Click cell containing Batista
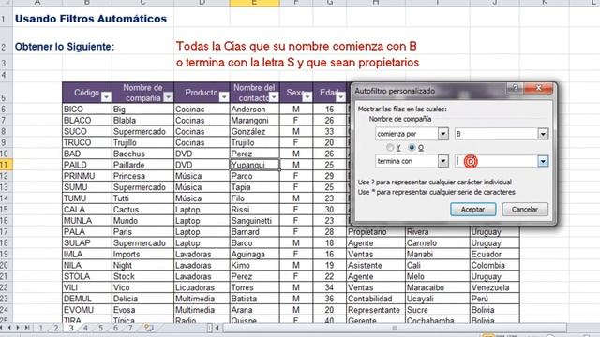 pos(254,299)
